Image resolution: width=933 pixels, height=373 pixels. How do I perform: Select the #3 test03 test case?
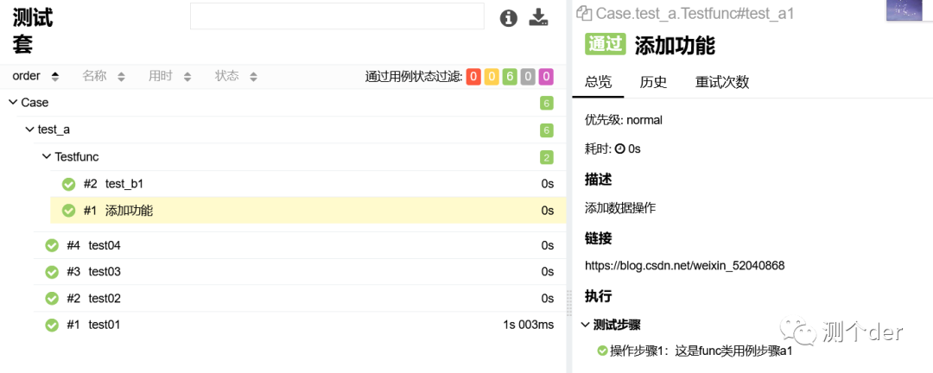(300, 271)
